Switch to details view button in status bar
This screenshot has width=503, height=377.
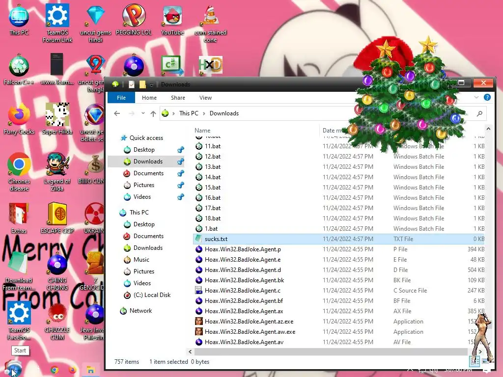[x=475, y=362]
